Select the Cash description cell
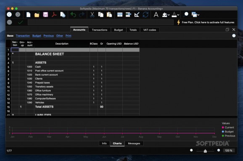This screenshot has height=161, width=243. click(x=62, y=67)
